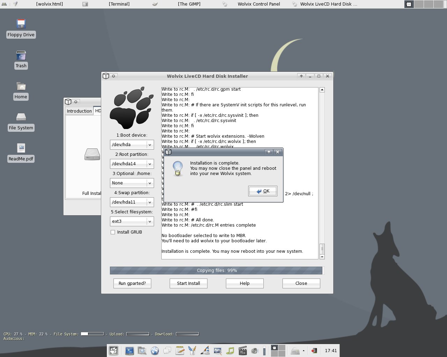
Task: Launch the terminal from the bottom panel
Action: click(x=130, y=351)
